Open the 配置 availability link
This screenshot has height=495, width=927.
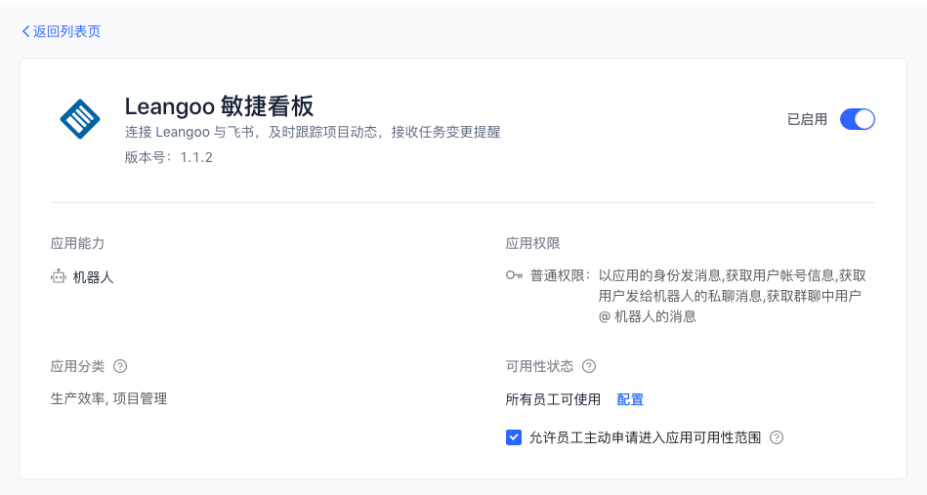coord(630,399)
